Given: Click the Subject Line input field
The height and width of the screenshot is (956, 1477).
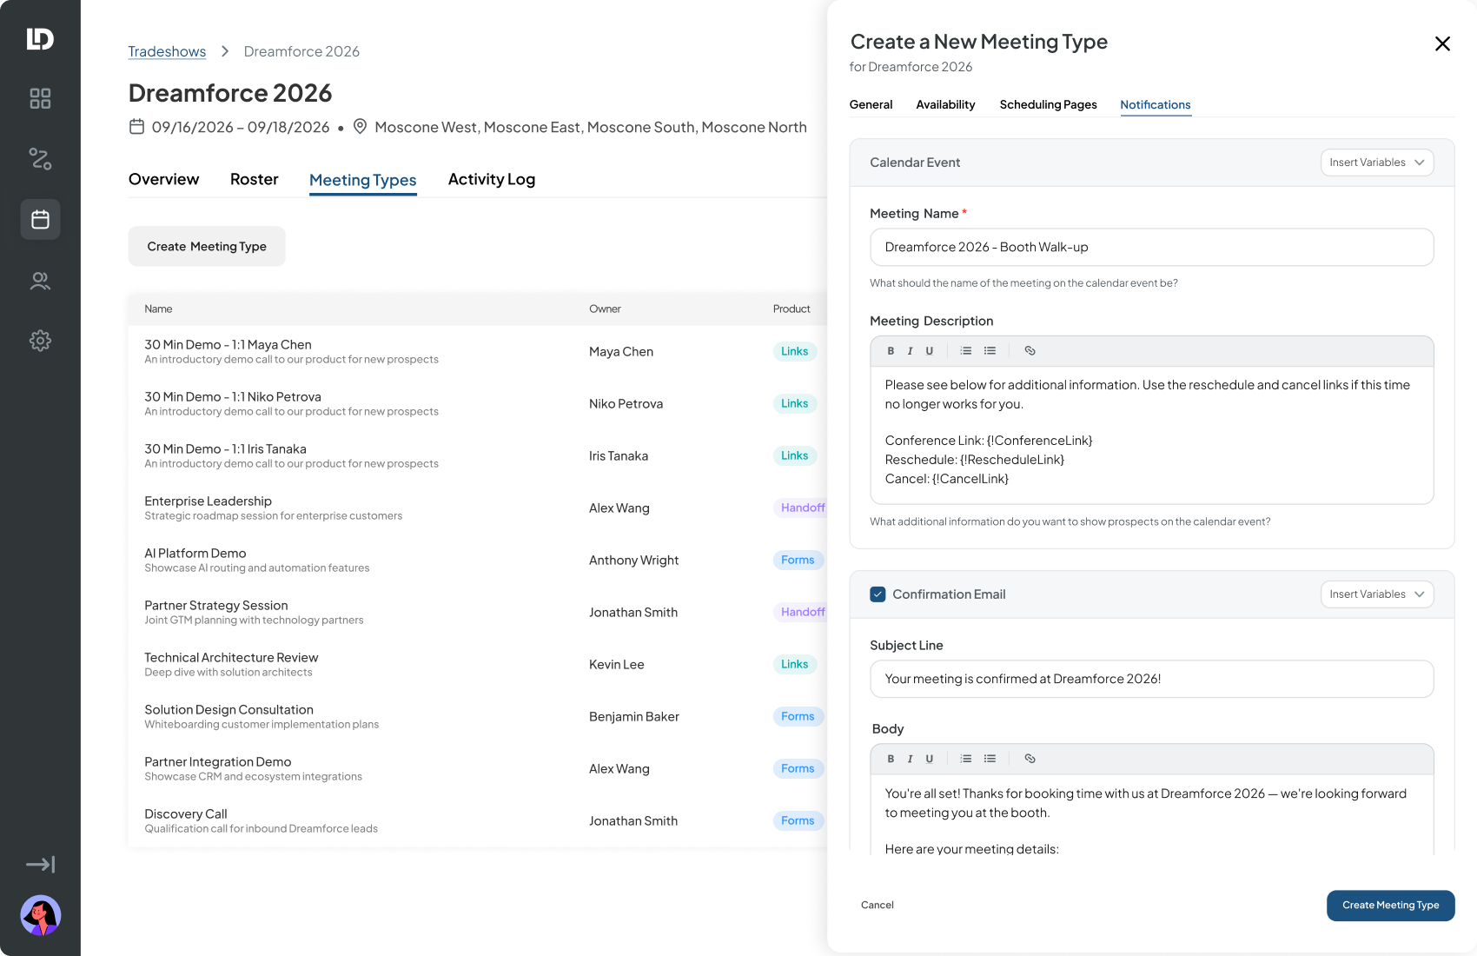Looking at the screenshot, I should point(1151,679).
